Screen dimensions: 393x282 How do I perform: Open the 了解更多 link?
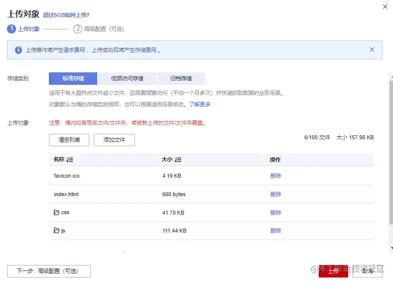[200, 104]
